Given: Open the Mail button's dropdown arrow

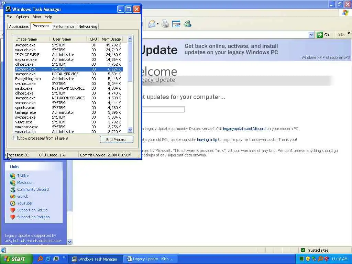Looking at the screenshot, I should click(x=157, y=24).
